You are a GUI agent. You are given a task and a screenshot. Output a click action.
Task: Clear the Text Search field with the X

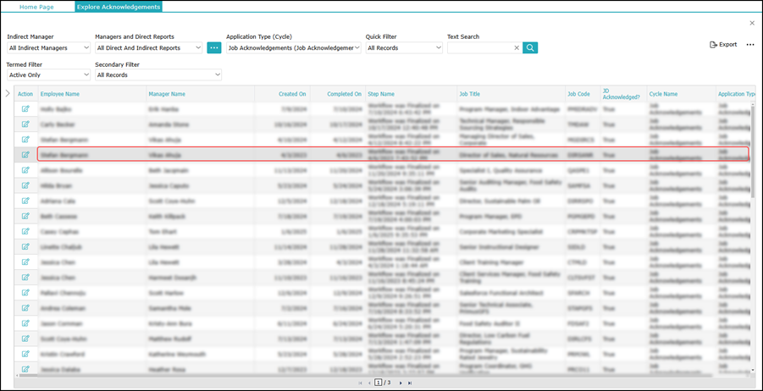pyautogui.click(x=517, y=48)
